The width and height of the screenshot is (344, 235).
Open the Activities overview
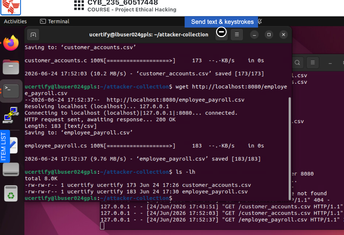click(x=15, y=21)
